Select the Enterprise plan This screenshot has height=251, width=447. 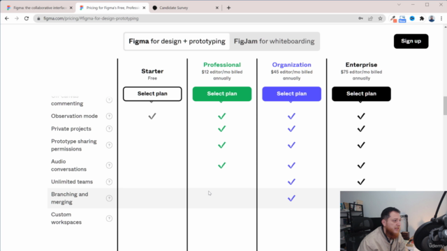click(361, 94)
